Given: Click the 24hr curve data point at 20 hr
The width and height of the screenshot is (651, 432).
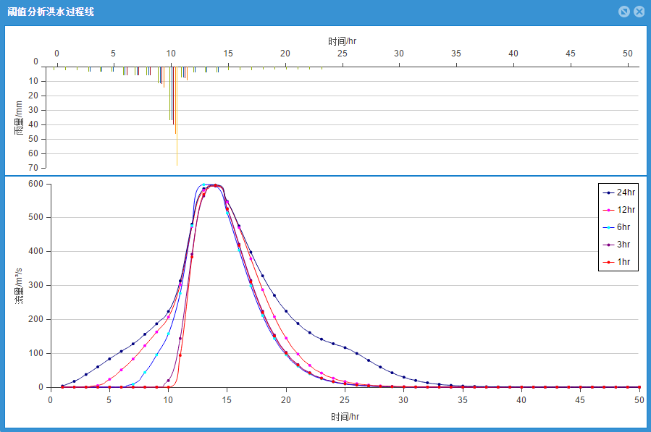Looking at the screenshot, I should pyautogui.click(x=286, y=311).
